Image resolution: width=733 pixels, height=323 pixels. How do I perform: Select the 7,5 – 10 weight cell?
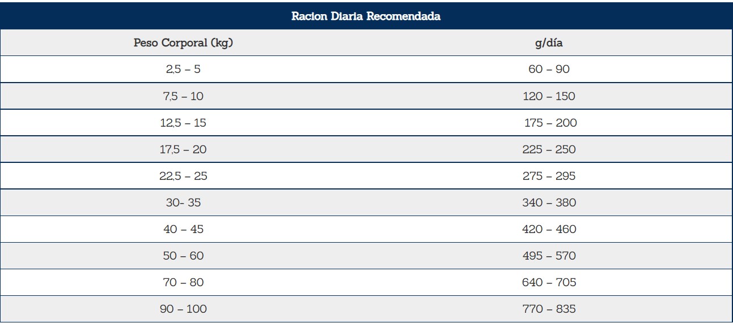184,96
